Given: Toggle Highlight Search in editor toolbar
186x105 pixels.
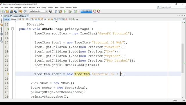Looking at the screenshot, I should point(42,19).
